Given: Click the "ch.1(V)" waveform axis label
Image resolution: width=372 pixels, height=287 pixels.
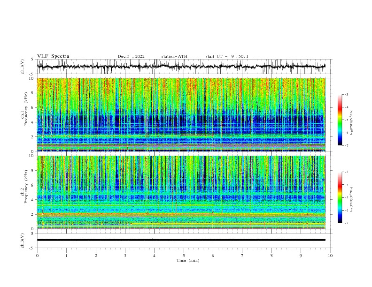Looking at the screenshot, I should pos(23,67).
